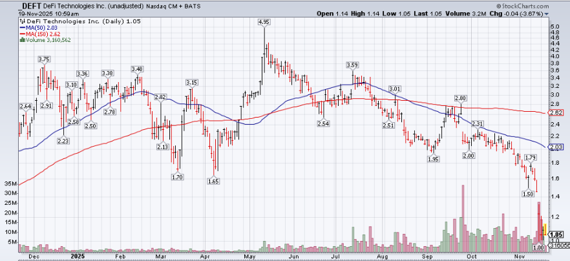
Task: Click the blue MA(50) legend line marker
Action: tap(23, 27)
